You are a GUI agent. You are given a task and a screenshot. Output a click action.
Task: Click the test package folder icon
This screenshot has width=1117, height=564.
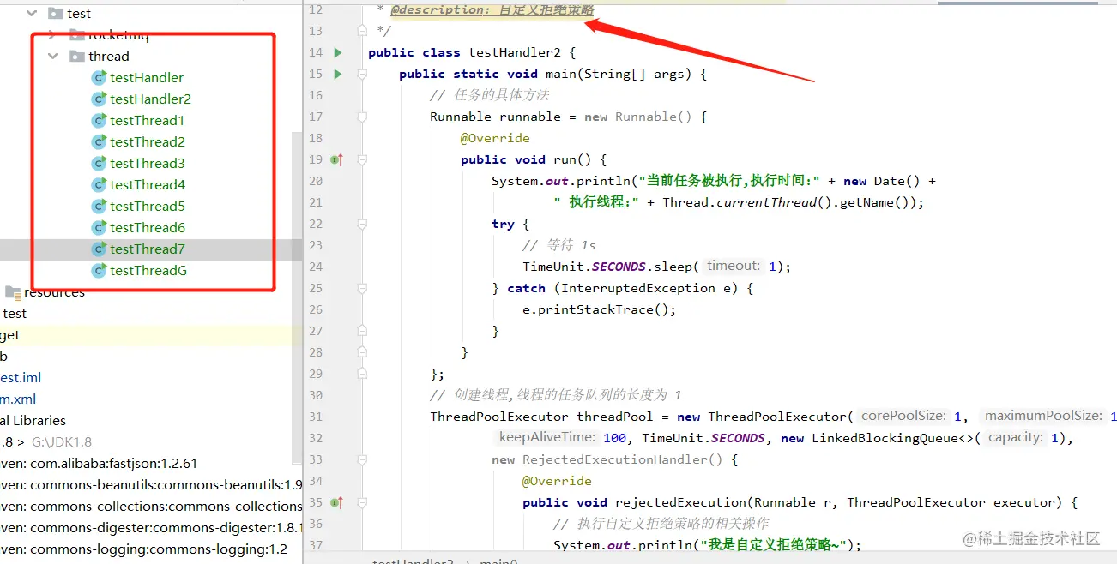(56, 13)
